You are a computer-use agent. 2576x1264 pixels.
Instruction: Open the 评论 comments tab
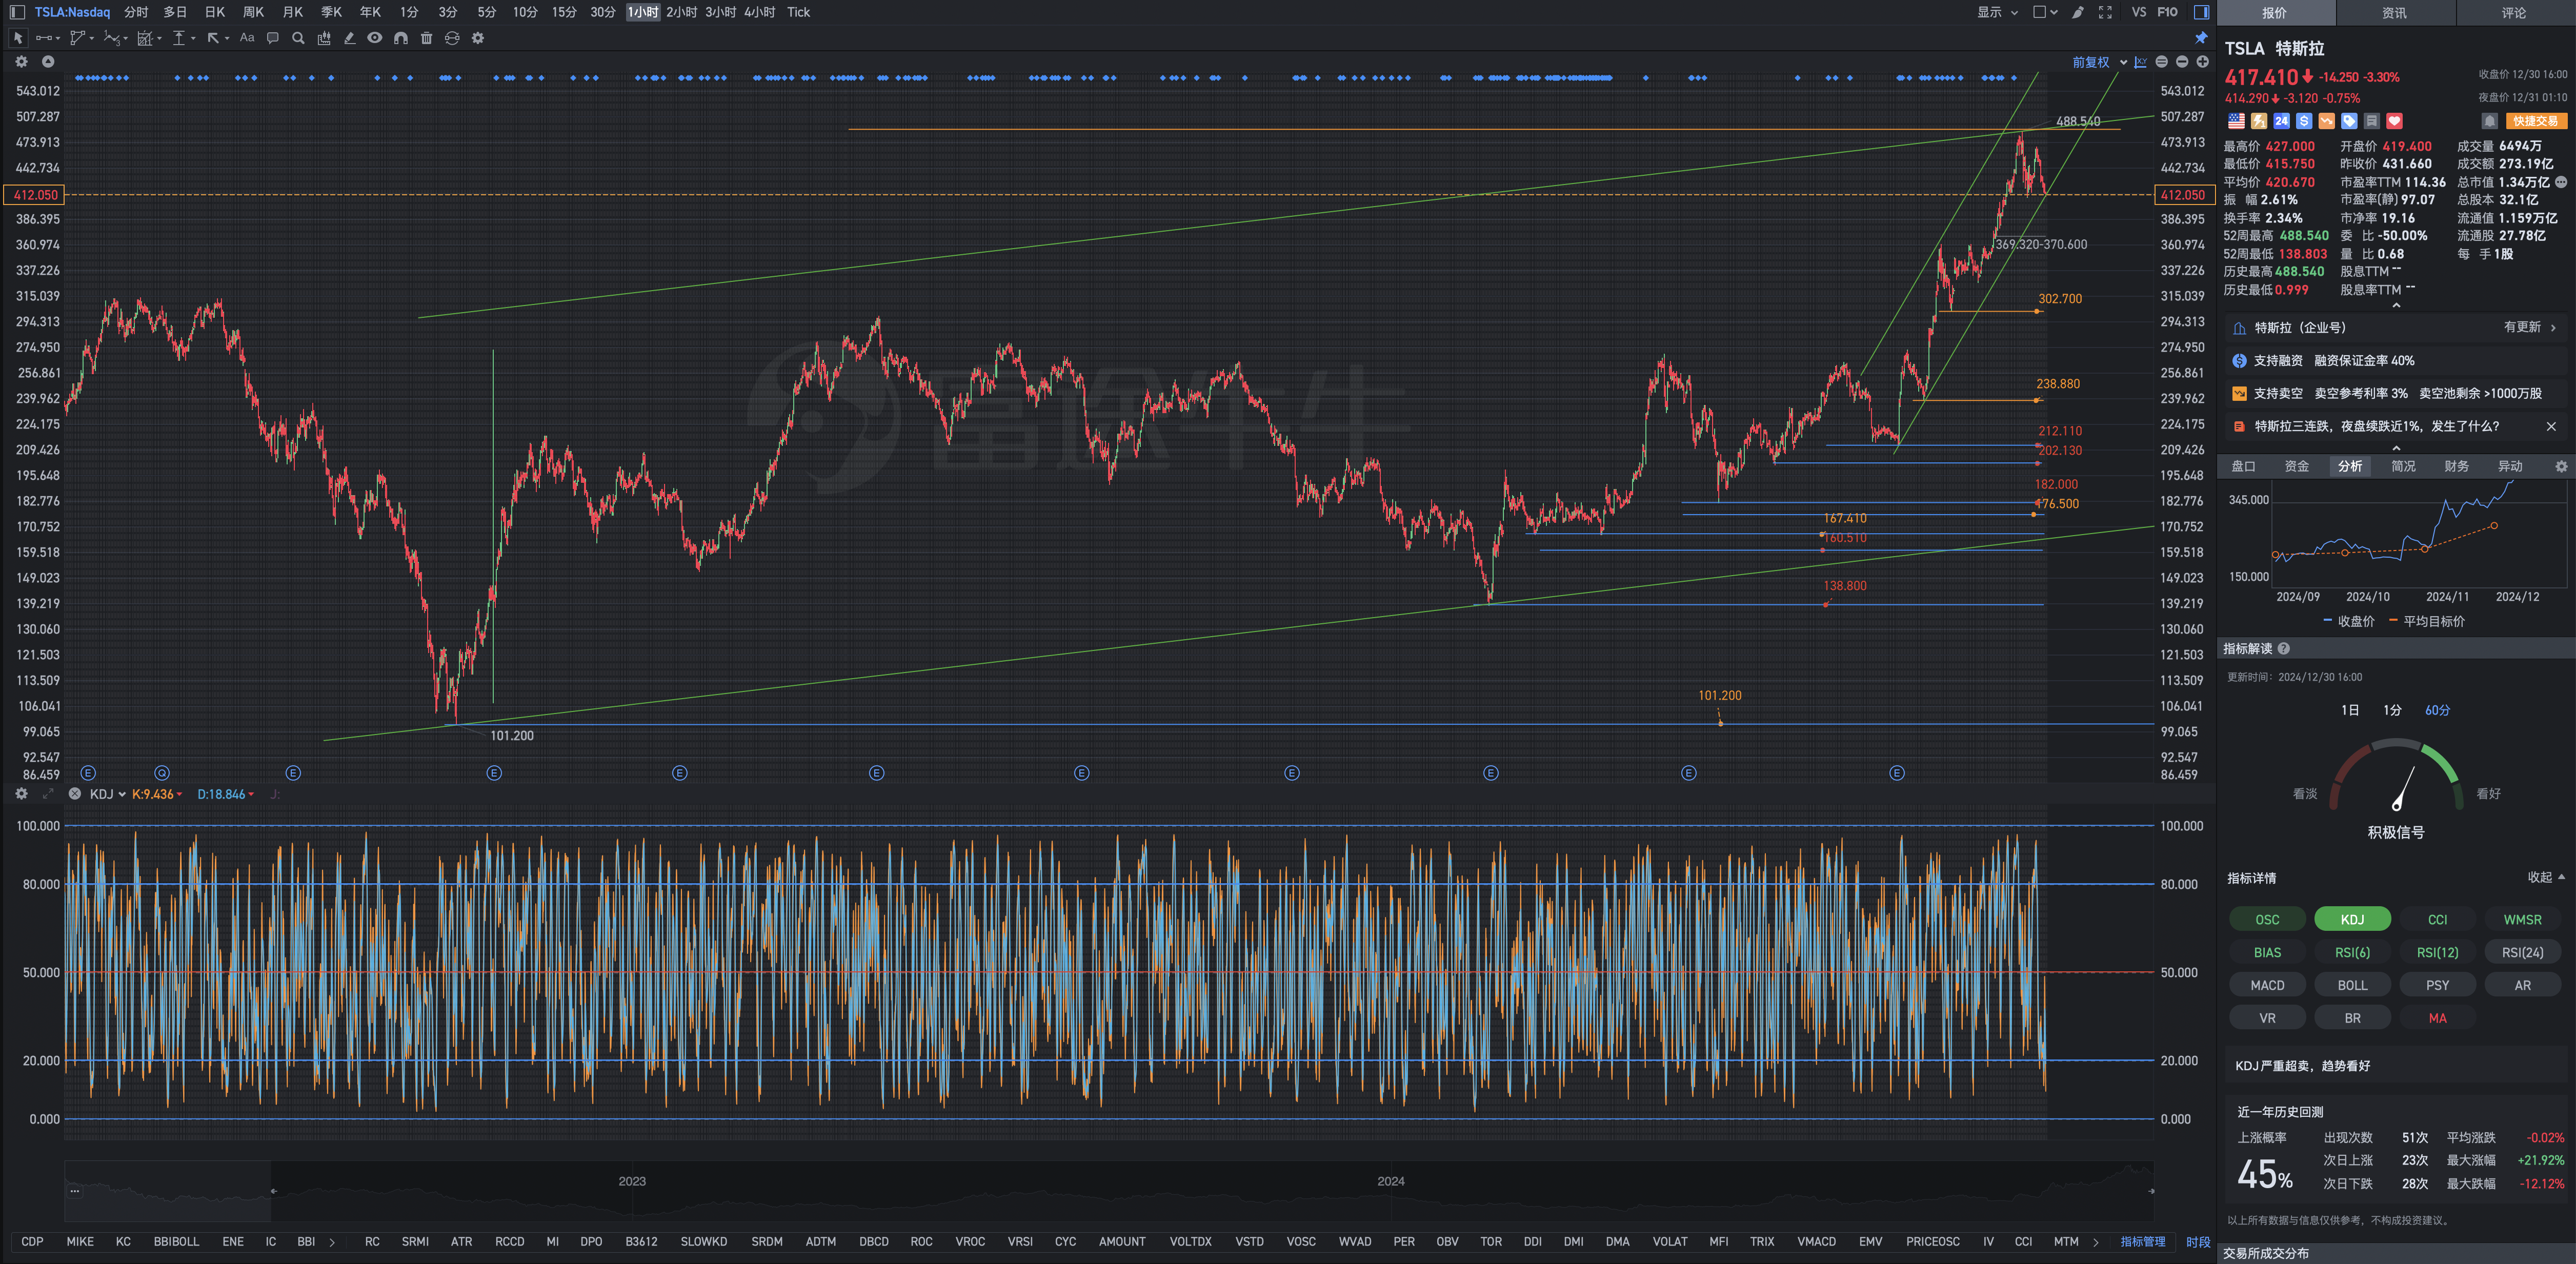(2514, 13)
